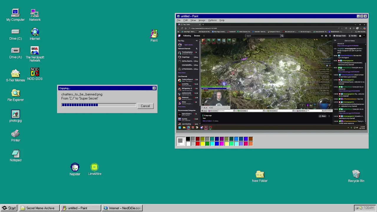
Task: Open the Edit menu in Paint
Action: 186,20
